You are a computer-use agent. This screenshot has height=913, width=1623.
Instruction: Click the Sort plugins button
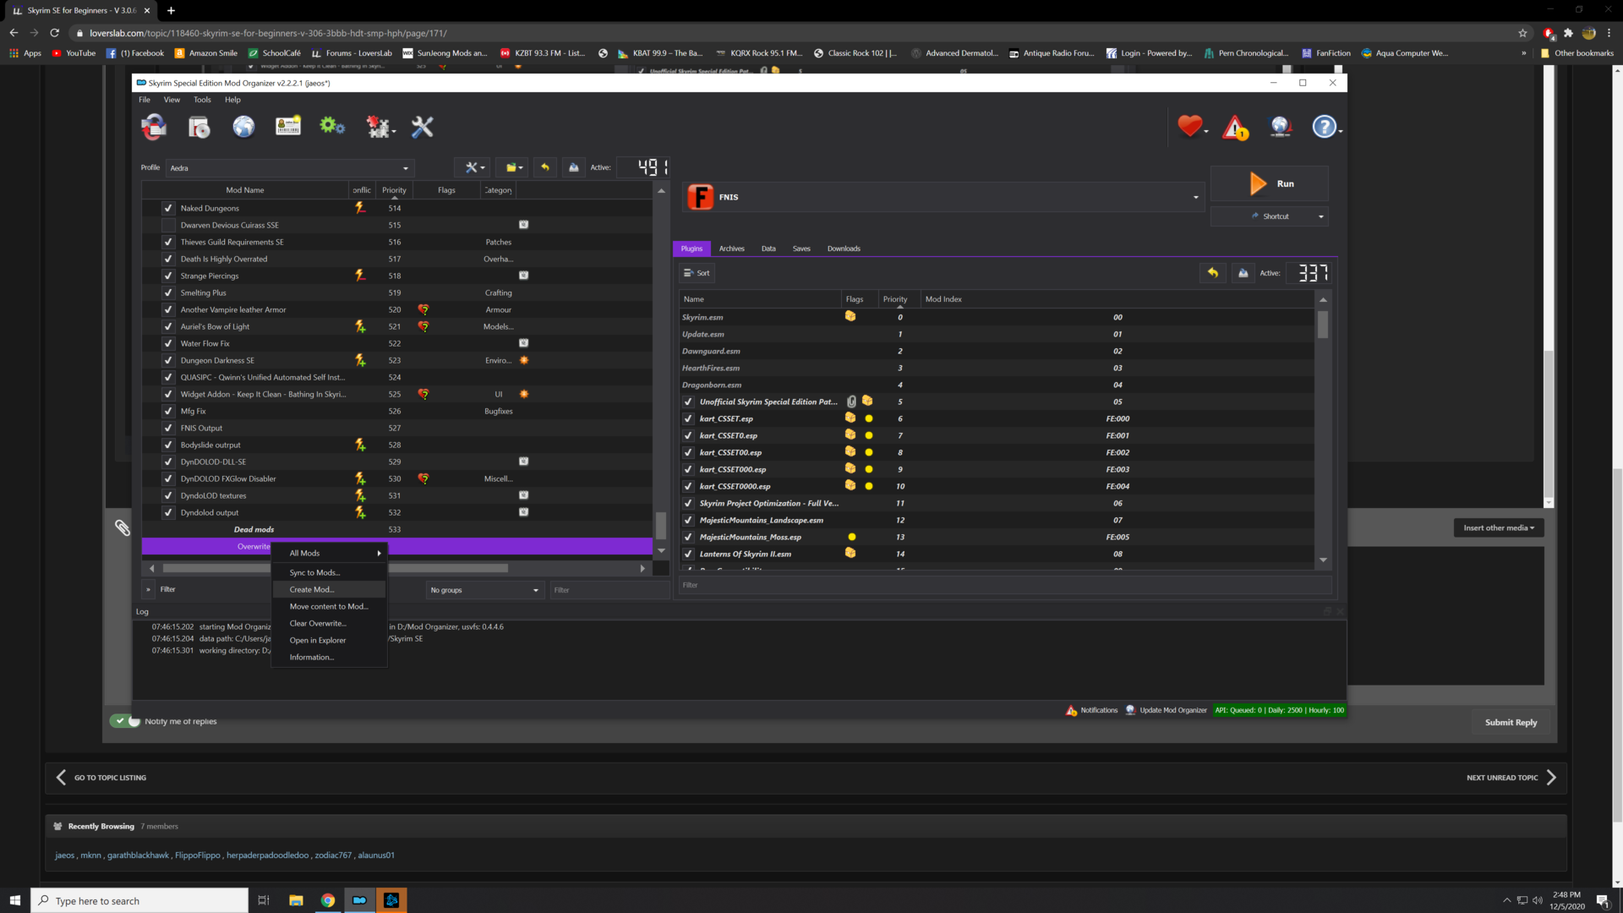point(697,273)
